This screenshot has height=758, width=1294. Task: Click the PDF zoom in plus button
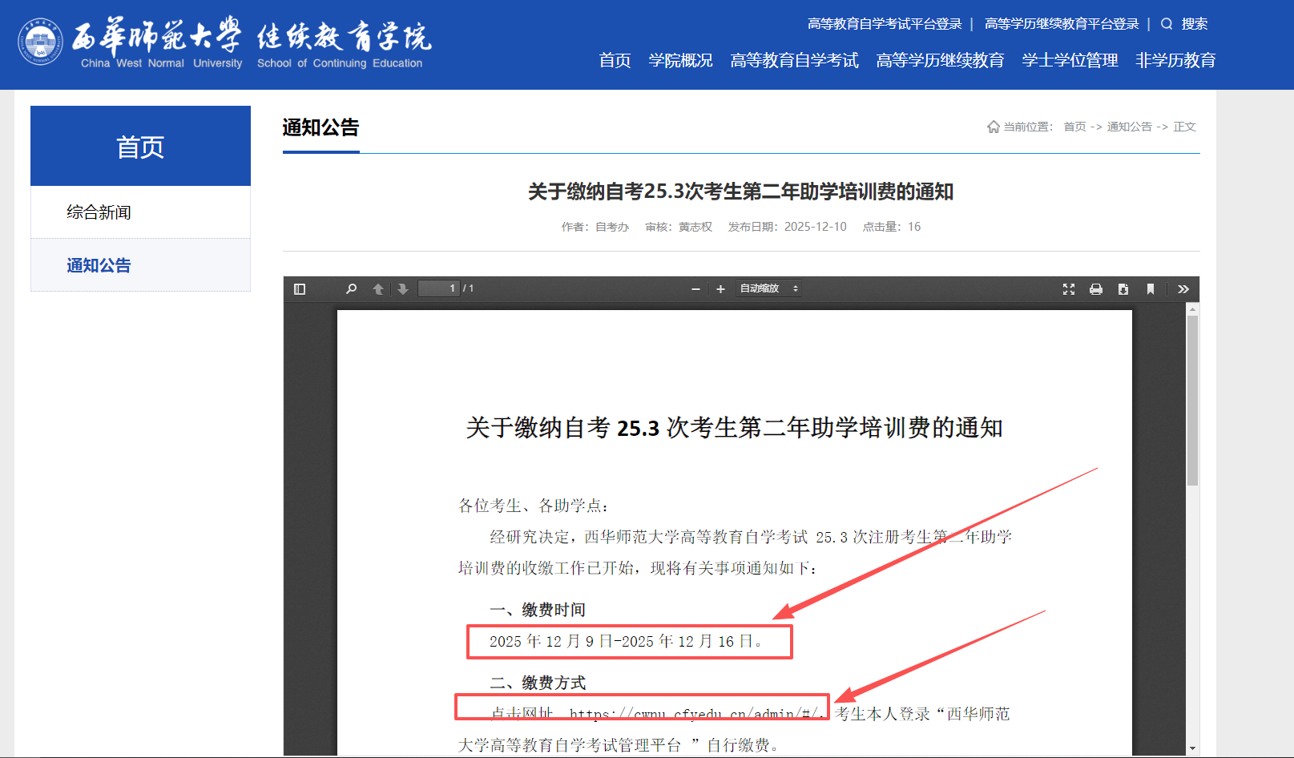coord(720,289)
